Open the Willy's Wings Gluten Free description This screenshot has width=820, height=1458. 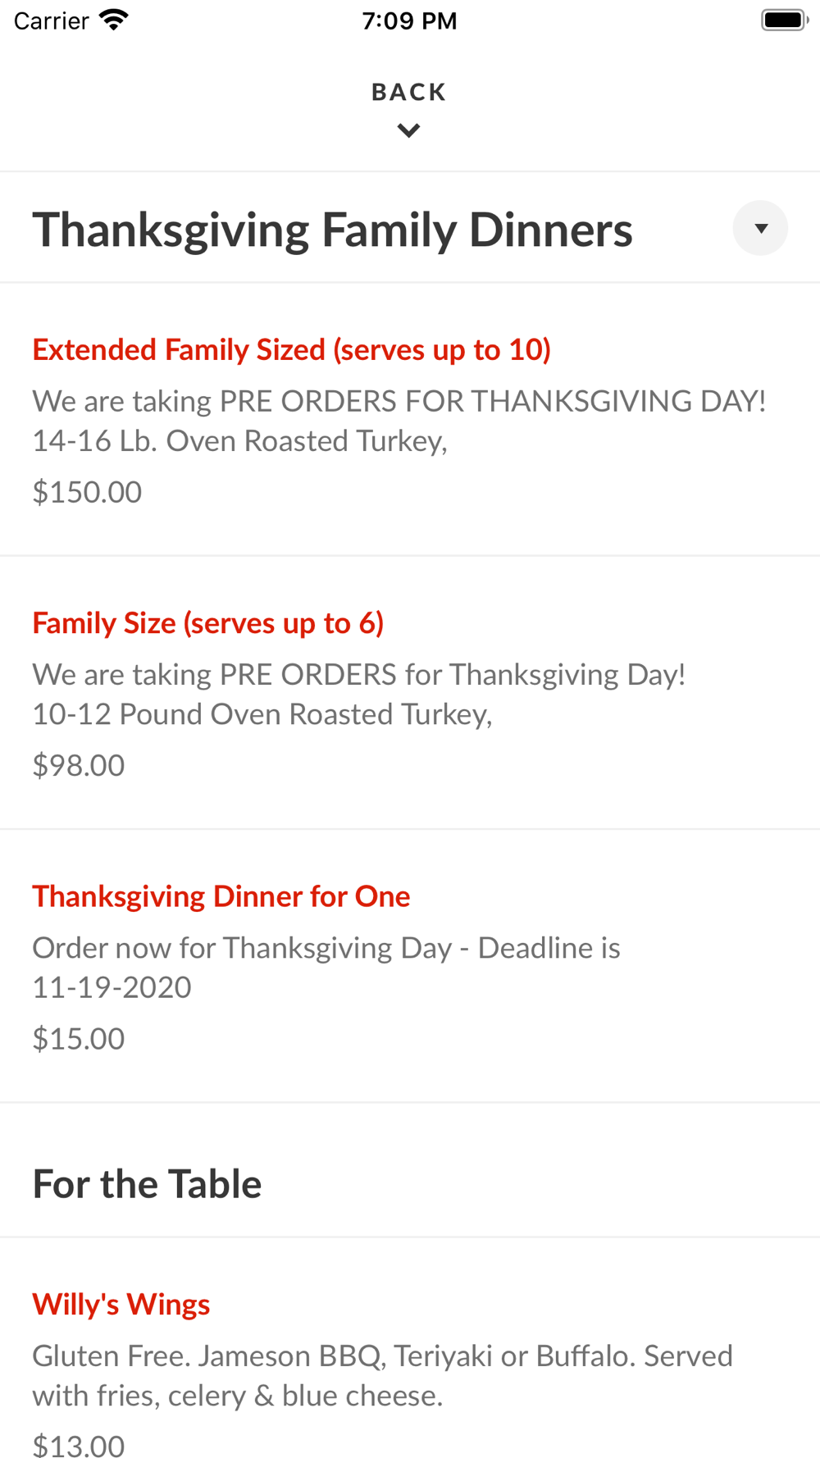click(382, 1375)
